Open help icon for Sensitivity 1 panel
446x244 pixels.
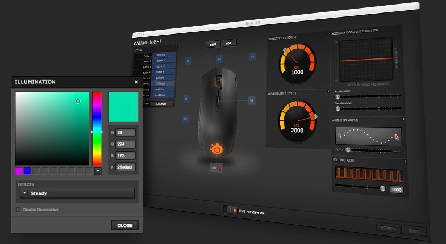coord(327,33)
